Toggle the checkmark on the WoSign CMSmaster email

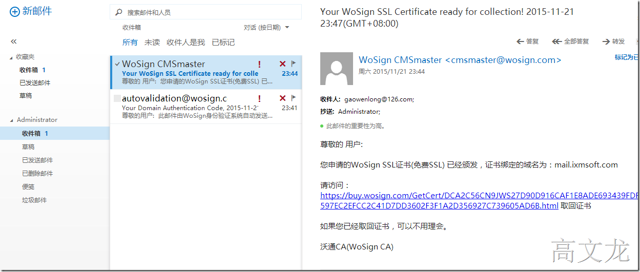click(x=118, y=64)
